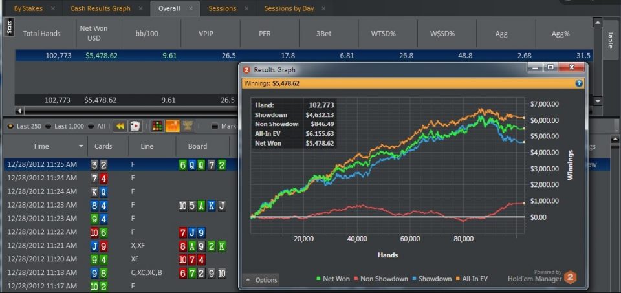Screen dimensions: 621x293
Task: Click the orange bar graph icon
Action: (173, 126)
